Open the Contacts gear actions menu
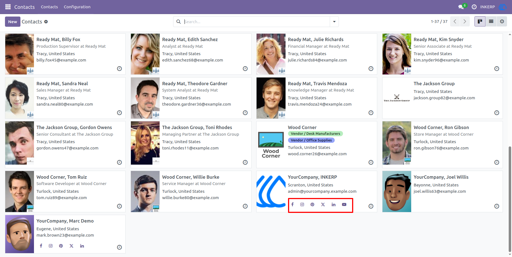This screenshot has width=512, height=257. coord(46,22)
